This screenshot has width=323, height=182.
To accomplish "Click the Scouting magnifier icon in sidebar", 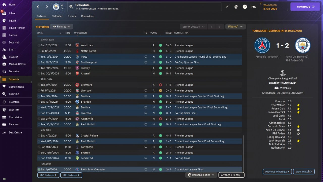I will tap(4, 94).
